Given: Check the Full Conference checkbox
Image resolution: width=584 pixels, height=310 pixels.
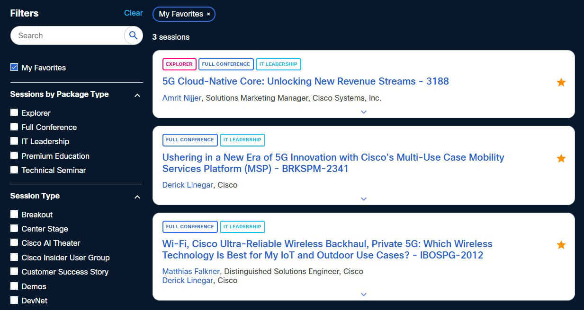Looking at the screenshot, I should [14, 127].
